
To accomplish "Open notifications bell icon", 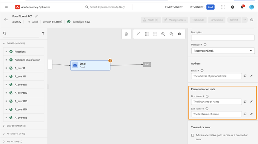I will [x=242, y=7].
